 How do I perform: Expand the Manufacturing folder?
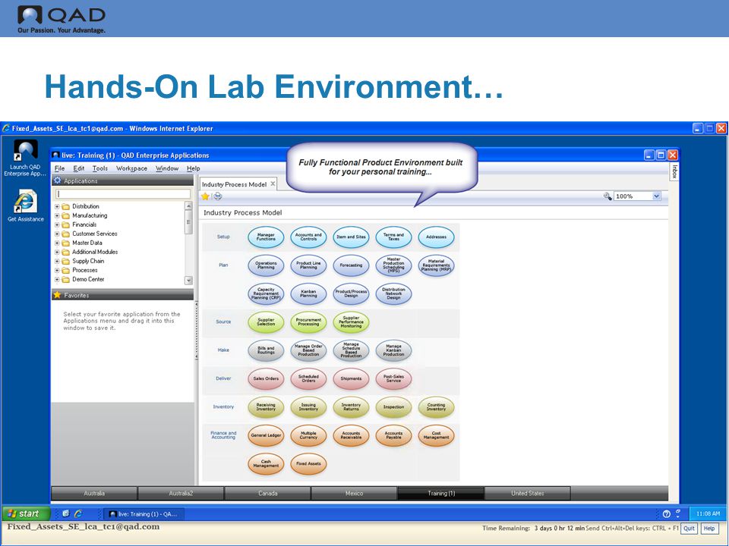tap(57, 216)
